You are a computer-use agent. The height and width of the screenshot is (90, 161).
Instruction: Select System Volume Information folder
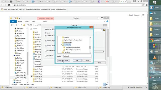coord(73,40)
